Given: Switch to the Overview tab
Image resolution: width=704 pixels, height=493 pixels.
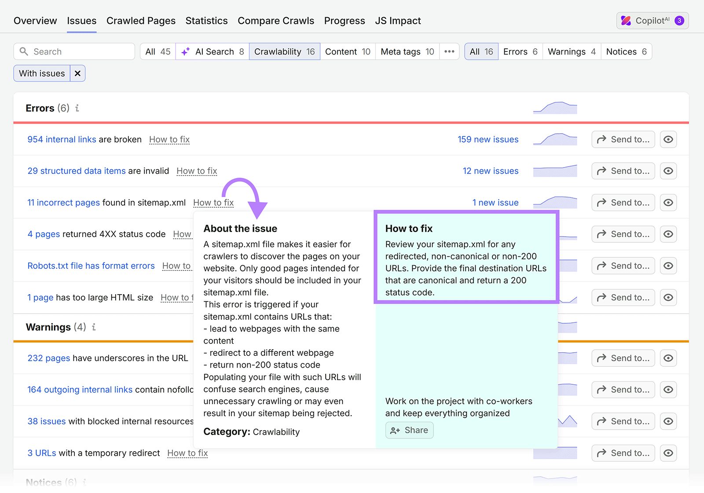Looking at the screenshot, I should pos(35,21).
